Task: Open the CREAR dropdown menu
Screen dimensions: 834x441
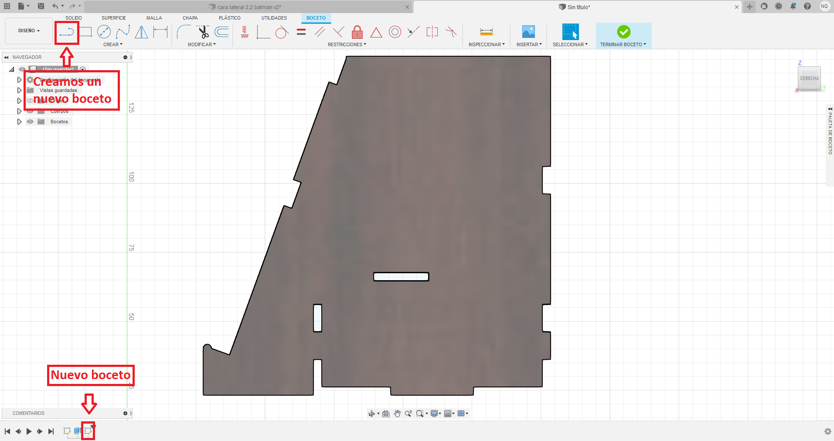Action: coord(113,44)
